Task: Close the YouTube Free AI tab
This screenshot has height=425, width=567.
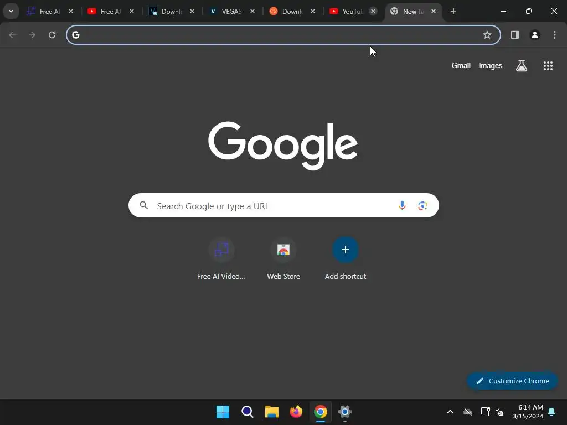Action: pyautogui.click(x=132, y=11)
